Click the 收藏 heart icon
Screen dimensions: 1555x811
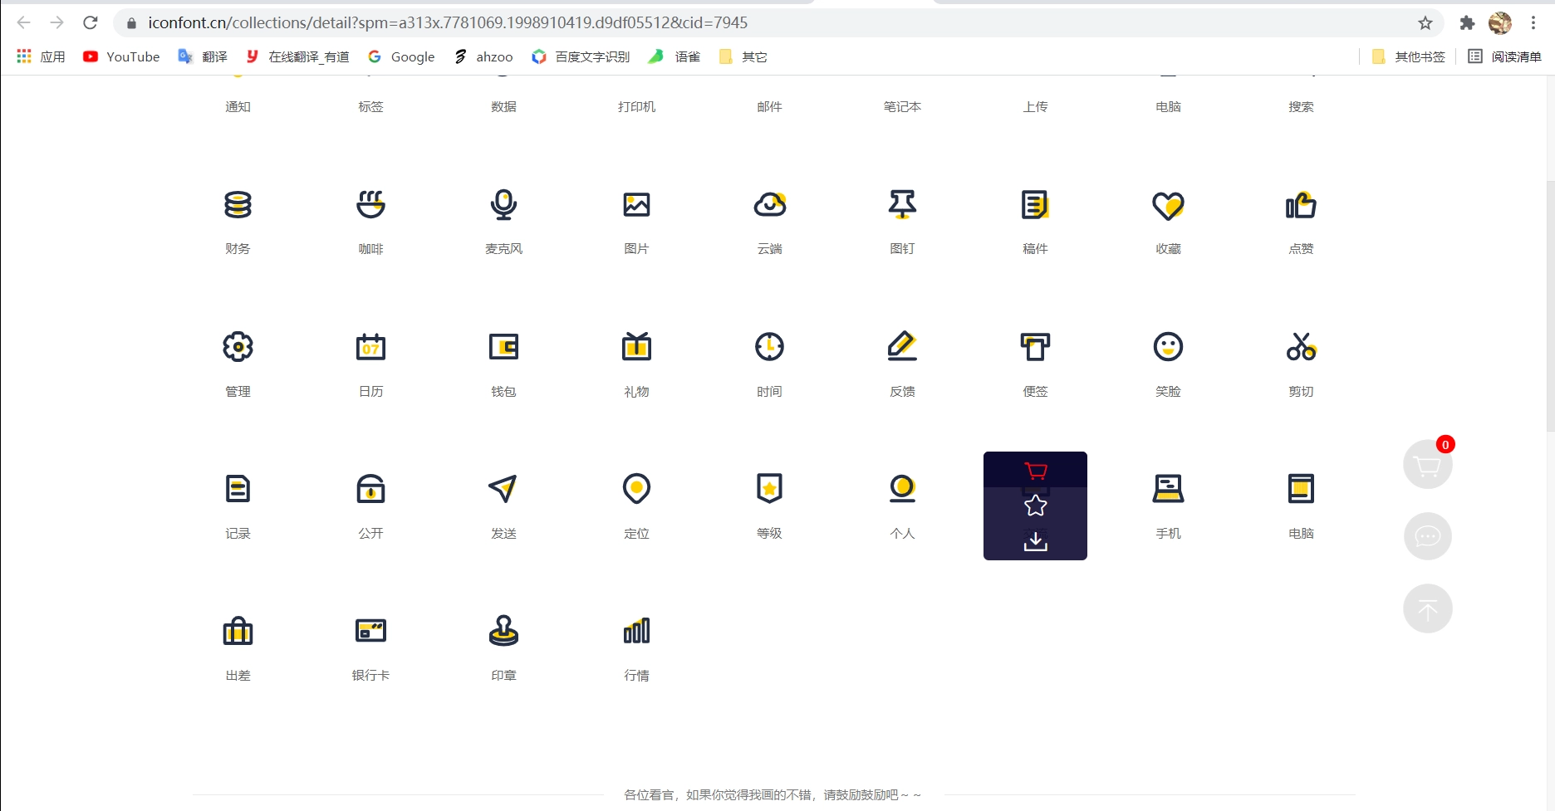(x=1168, y=205)
